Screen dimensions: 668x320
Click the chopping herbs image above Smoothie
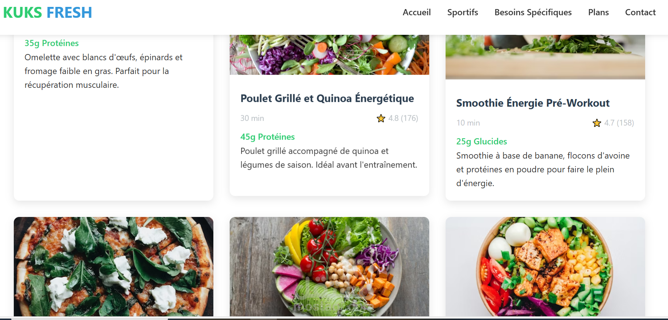pyautogui.click(x=545, y=57)
